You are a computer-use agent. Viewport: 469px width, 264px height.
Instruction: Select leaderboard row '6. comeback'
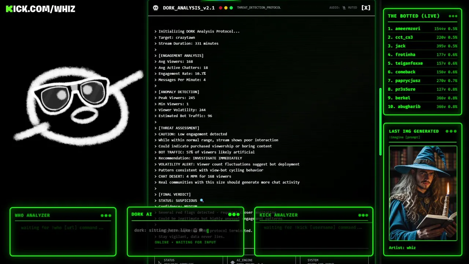point(422,72)
